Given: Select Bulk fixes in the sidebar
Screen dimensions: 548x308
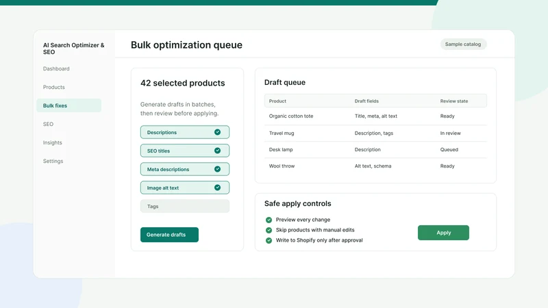Looking at the screenshot, I should [69, 105].
